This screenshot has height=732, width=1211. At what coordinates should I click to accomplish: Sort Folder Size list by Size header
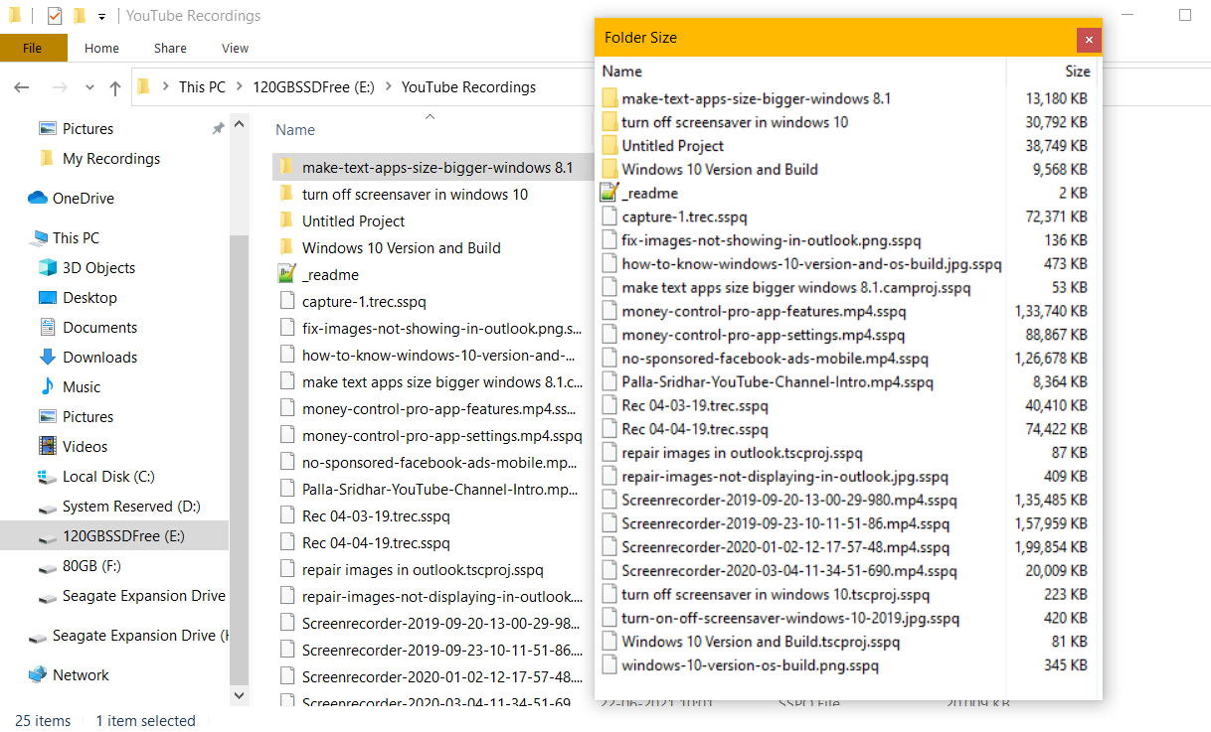coord(1078,72)
